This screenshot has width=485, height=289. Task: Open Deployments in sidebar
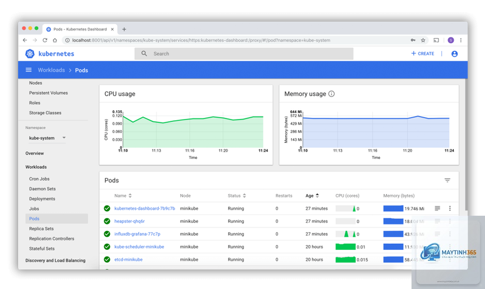click(x=42, y=199)
